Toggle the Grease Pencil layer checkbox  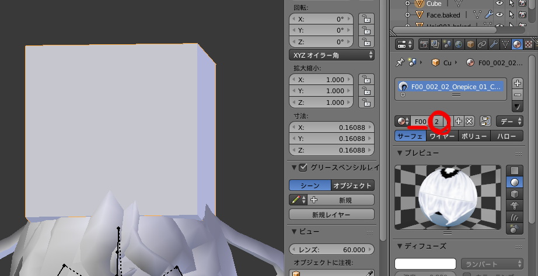pyautogui.click(x=302, y=168)
